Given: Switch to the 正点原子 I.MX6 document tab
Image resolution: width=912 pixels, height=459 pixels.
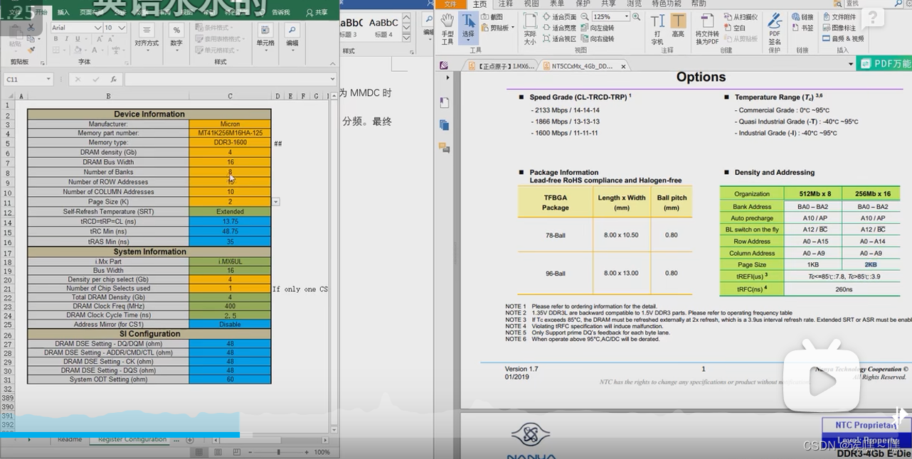Looking at the screenshot, I should pos(502,66).
